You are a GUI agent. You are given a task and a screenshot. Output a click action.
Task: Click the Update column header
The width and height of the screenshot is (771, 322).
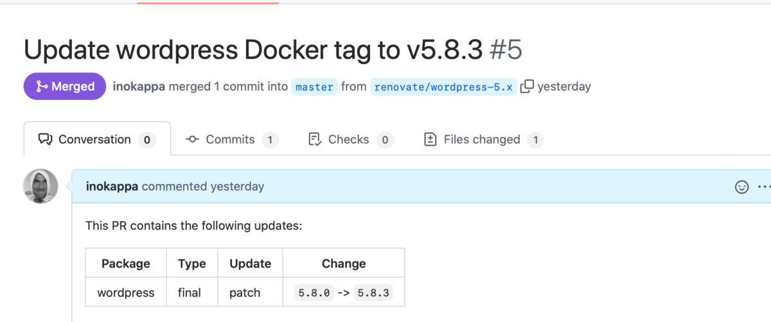(251, 264)
